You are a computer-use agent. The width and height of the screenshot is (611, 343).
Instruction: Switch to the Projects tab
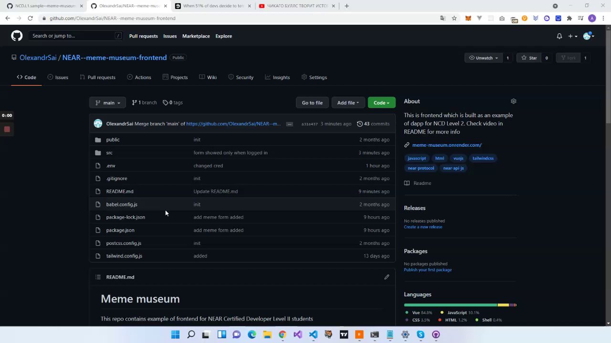(175, 77)
